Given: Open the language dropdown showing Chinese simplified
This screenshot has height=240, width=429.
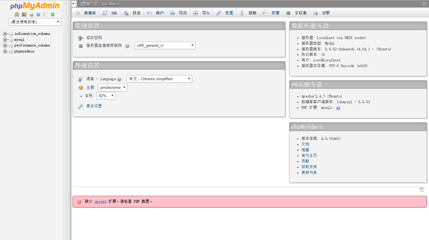Looking at the screenshot, I should [x=159, y=79].
